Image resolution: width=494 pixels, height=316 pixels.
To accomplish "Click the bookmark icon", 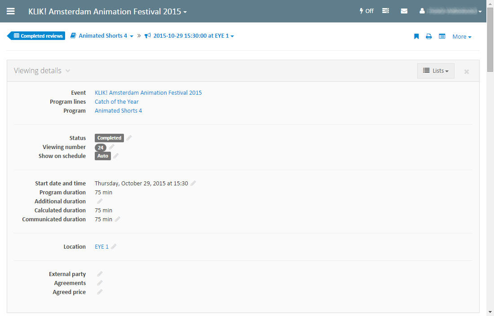I will pyautogui.click(x=416, y=36).
